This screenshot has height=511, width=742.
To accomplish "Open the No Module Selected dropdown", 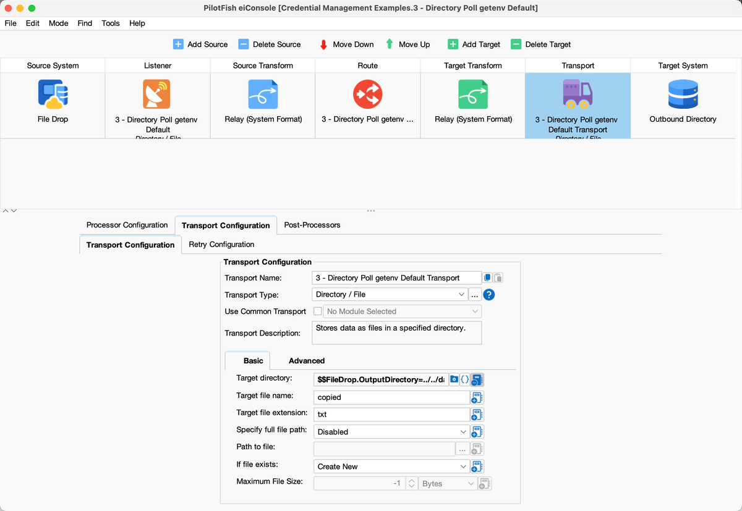I will (x=401, y=311).
